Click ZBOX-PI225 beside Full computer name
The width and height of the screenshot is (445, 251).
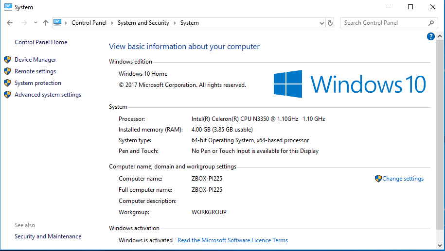pos(207,190)
